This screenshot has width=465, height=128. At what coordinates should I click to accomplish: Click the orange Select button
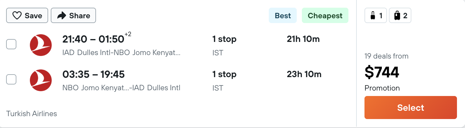click(411, 108)
